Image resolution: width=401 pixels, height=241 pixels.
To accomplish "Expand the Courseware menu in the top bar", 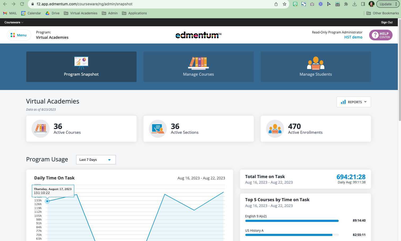I will coord(14,22).
